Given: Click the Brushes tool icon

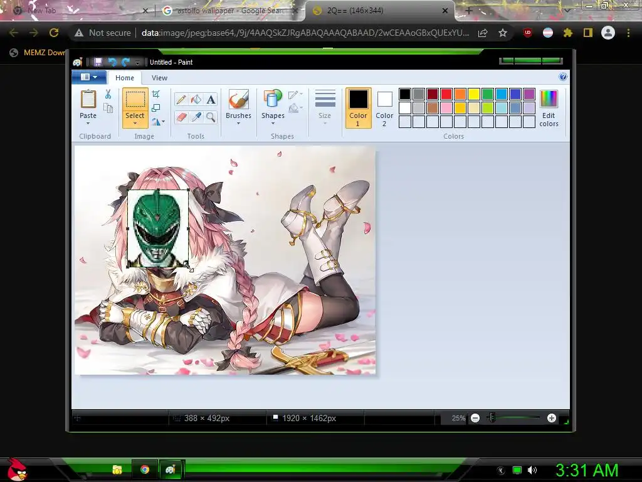Looking at the screenshot, I should click(238, 100).
